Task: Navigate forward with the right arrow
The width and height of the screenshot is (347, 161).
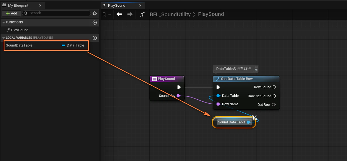Action: (x=130, y=14)
